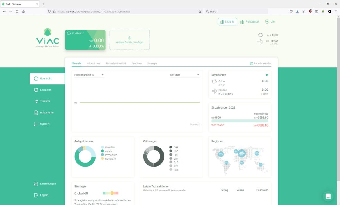The width and height of the screenshot is (340, 205).
Task: Bookmark this page with star icon
Action: tap(200, 11)
